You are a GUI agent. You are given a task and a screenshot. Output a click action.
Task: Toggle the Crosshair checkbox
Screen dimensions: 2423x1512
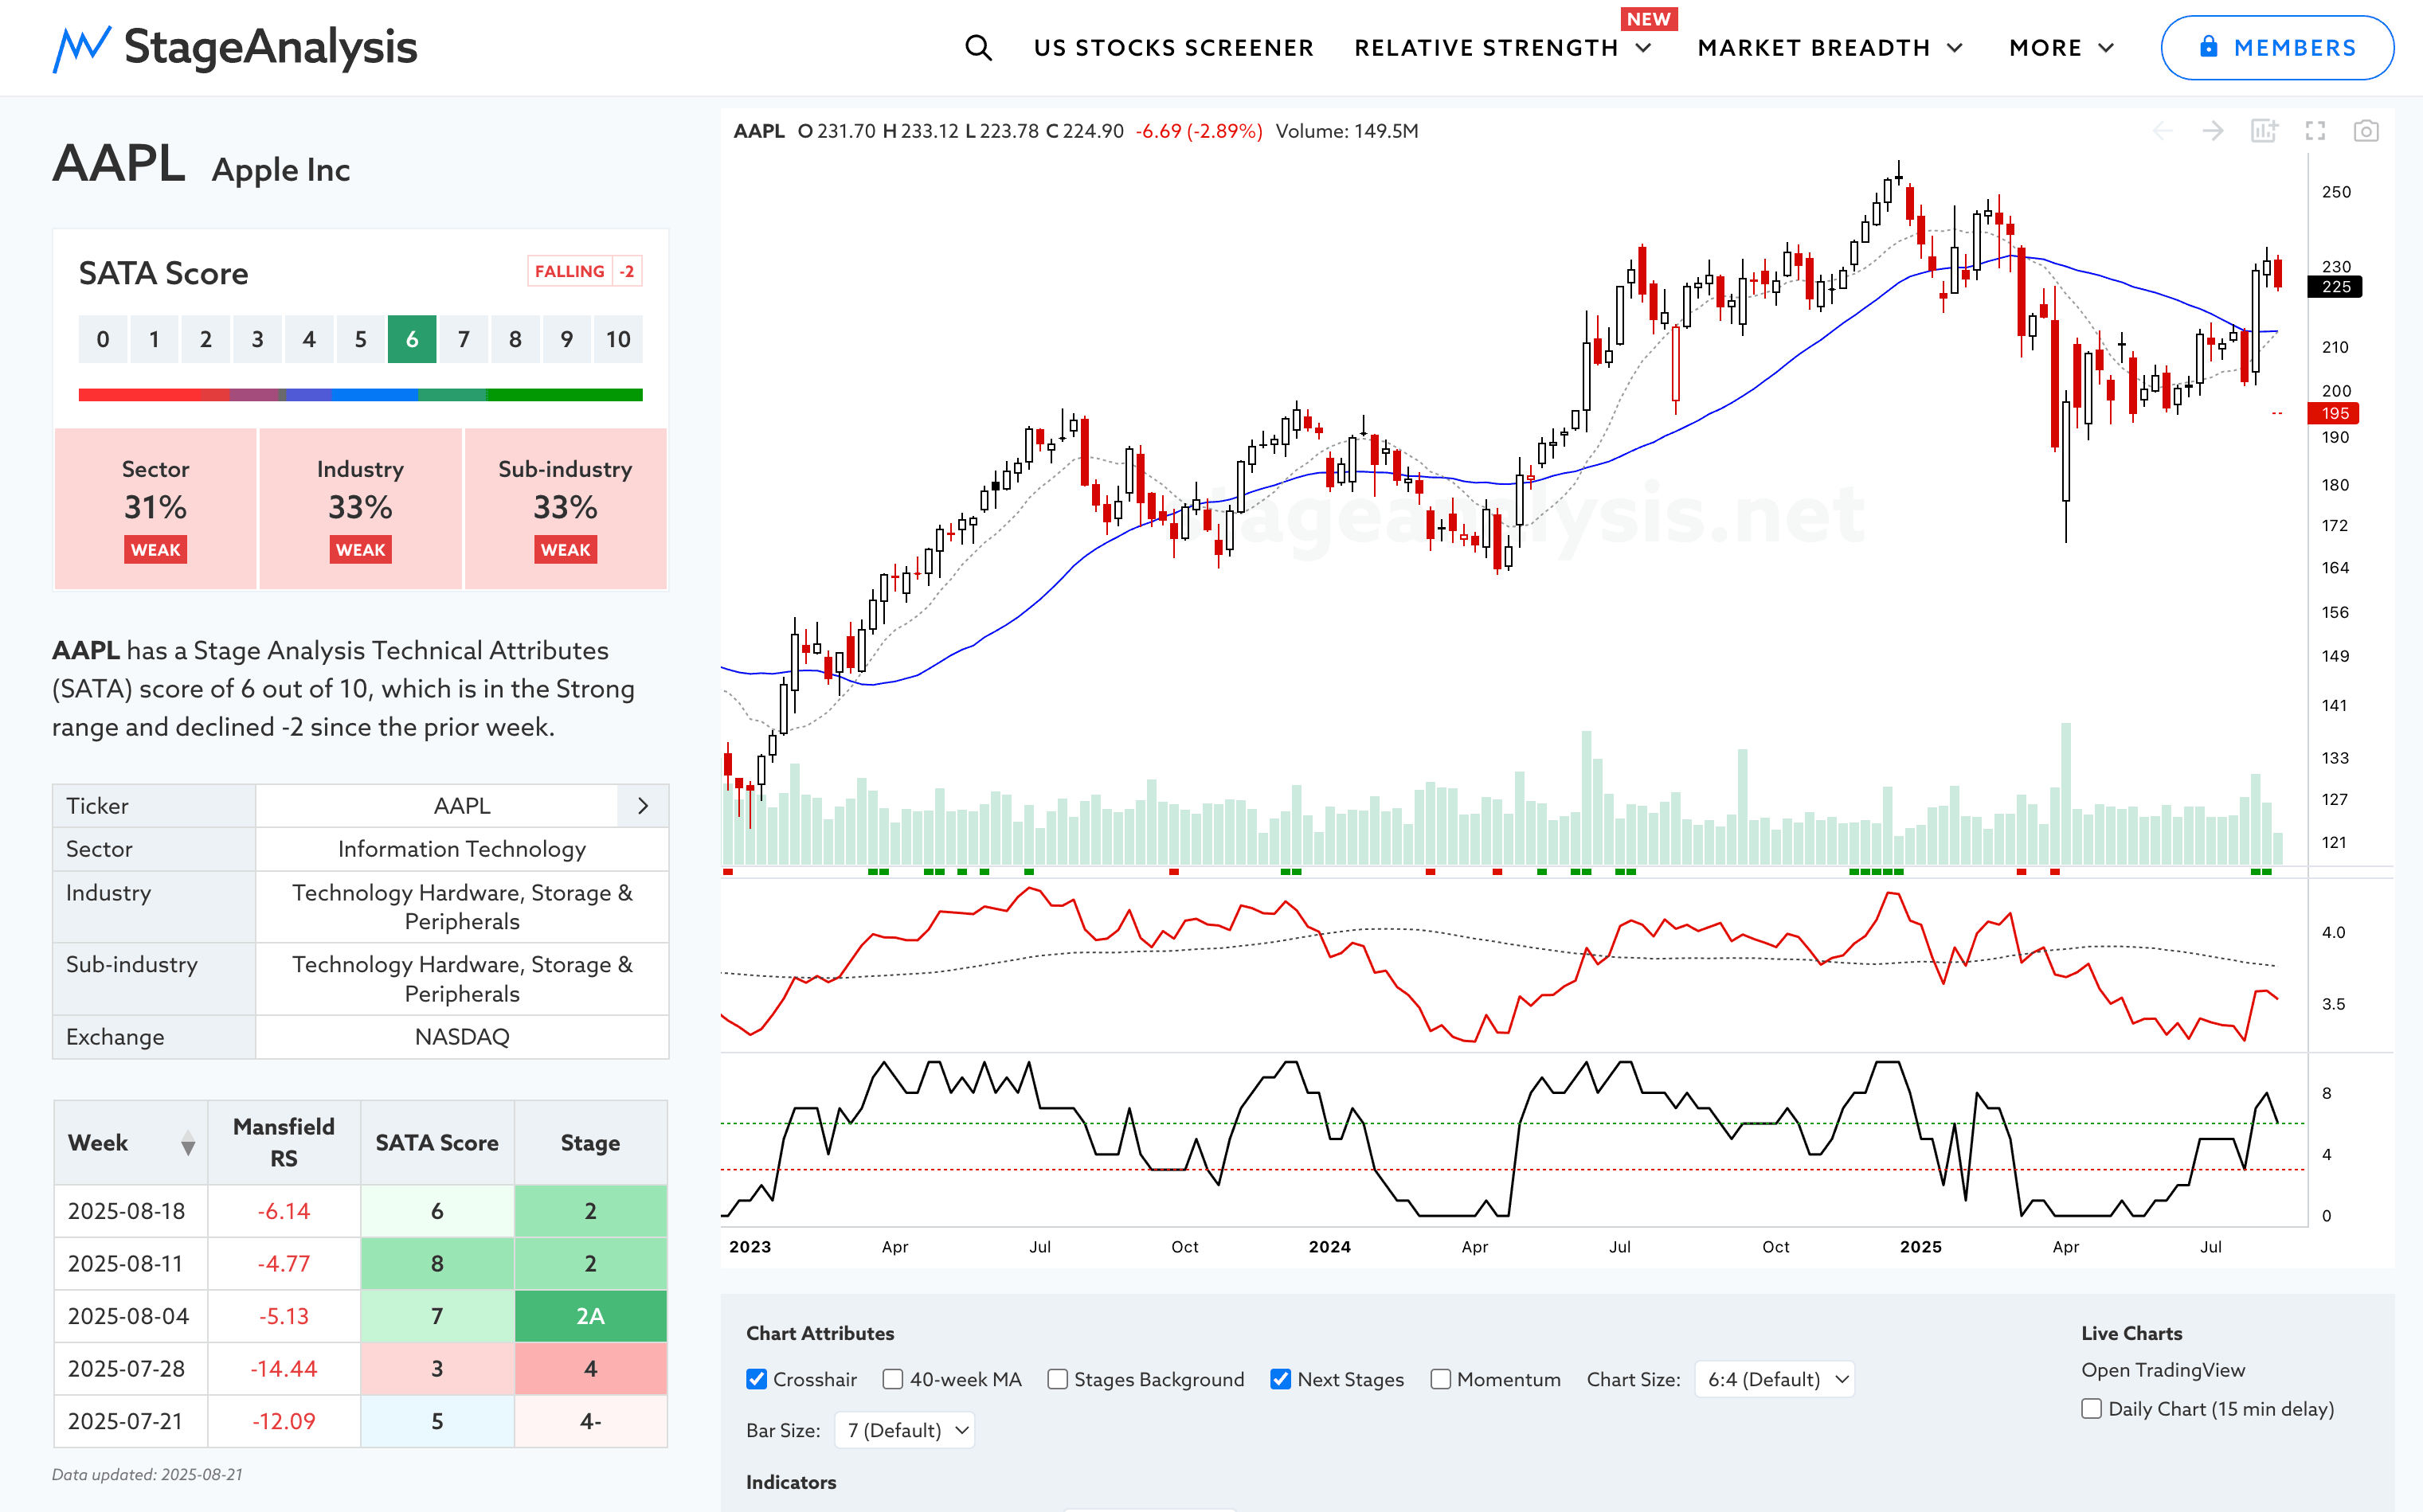[757, 1379]
